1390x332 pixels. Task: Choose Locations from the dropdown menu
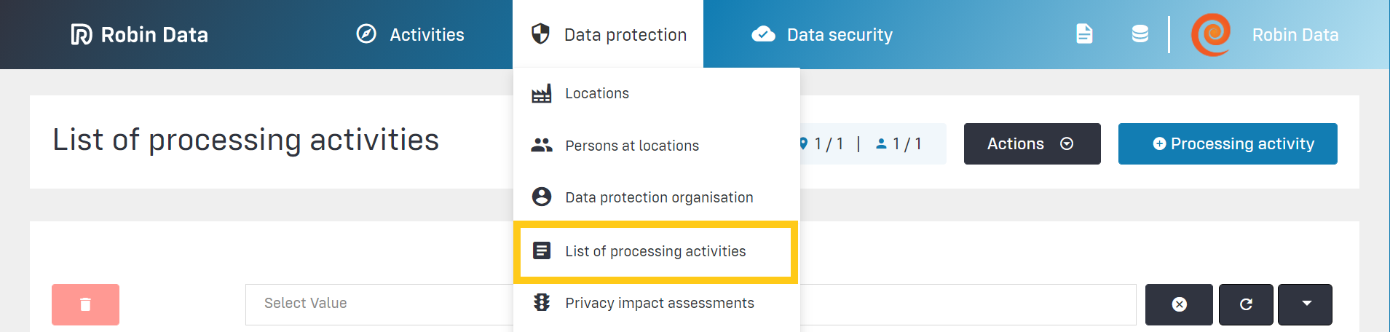click(x=596, y=93)
